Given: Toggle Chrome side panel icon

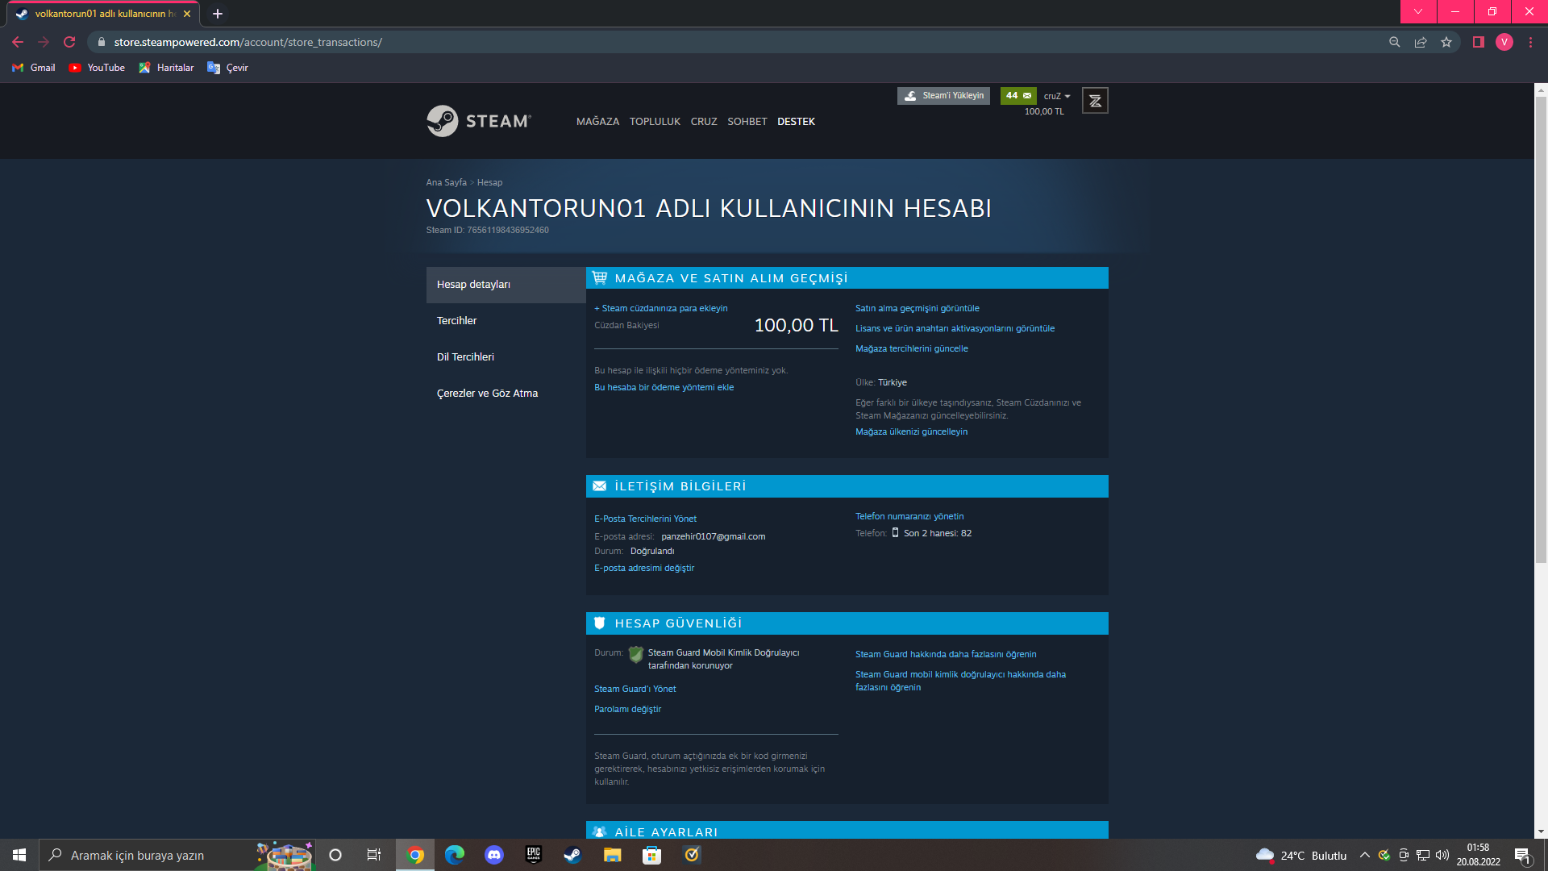Looking at the screenshot, I should pos(1479,42).
